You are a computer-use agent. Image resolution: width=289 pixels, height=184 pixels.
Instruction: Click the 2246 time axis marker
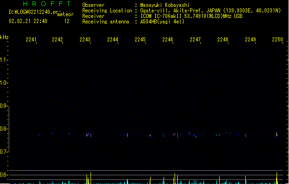click(168, 39)
